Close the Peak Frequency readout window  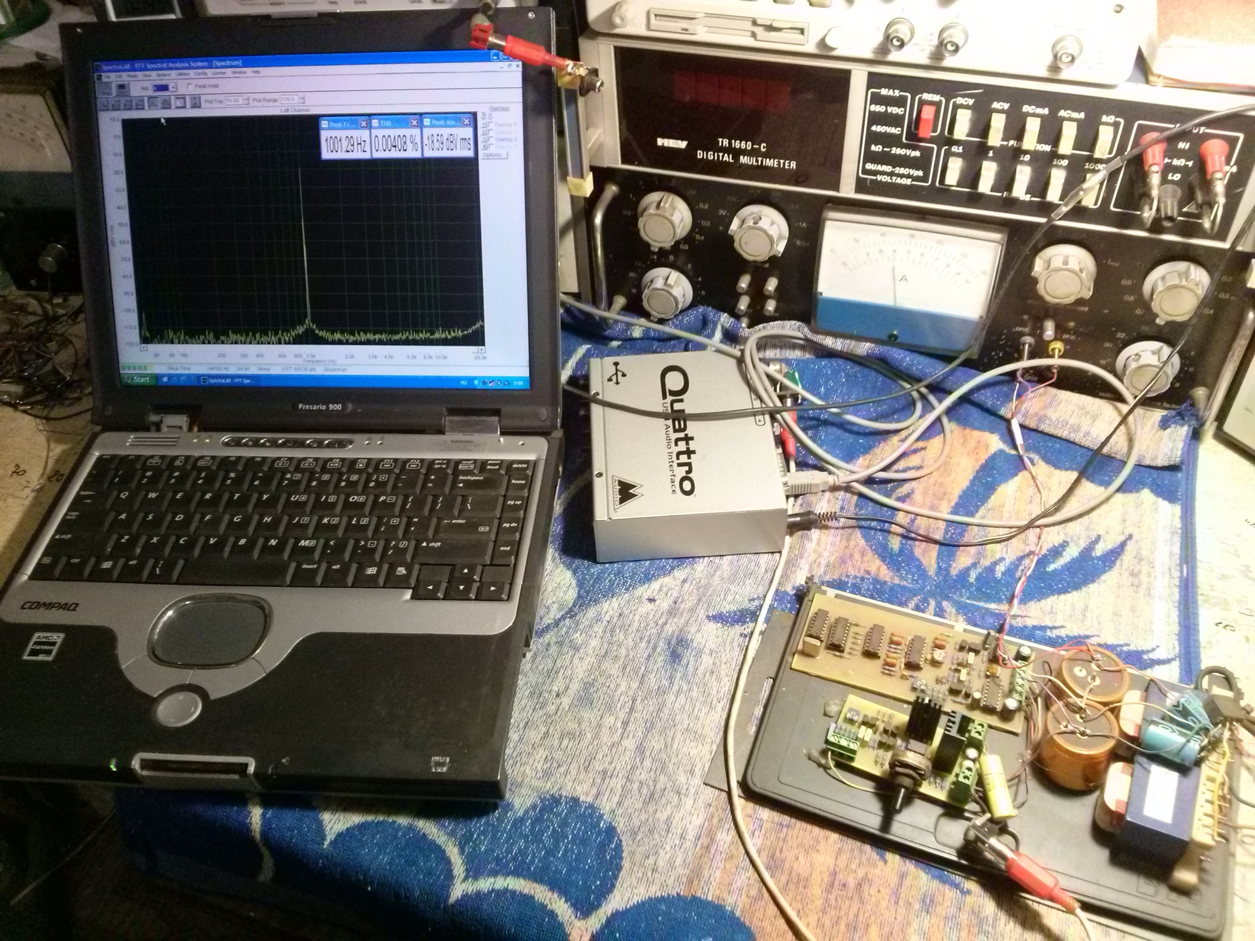[x=363, y=124]
